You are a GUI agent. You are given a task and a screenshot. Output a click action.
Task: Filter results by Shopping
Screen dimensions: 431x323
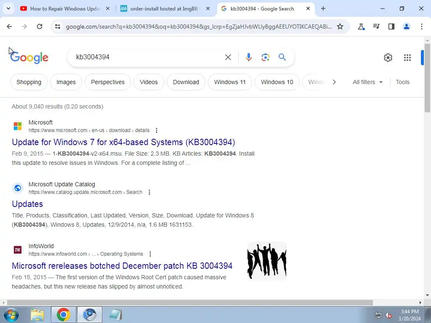[x=29, y=82]
